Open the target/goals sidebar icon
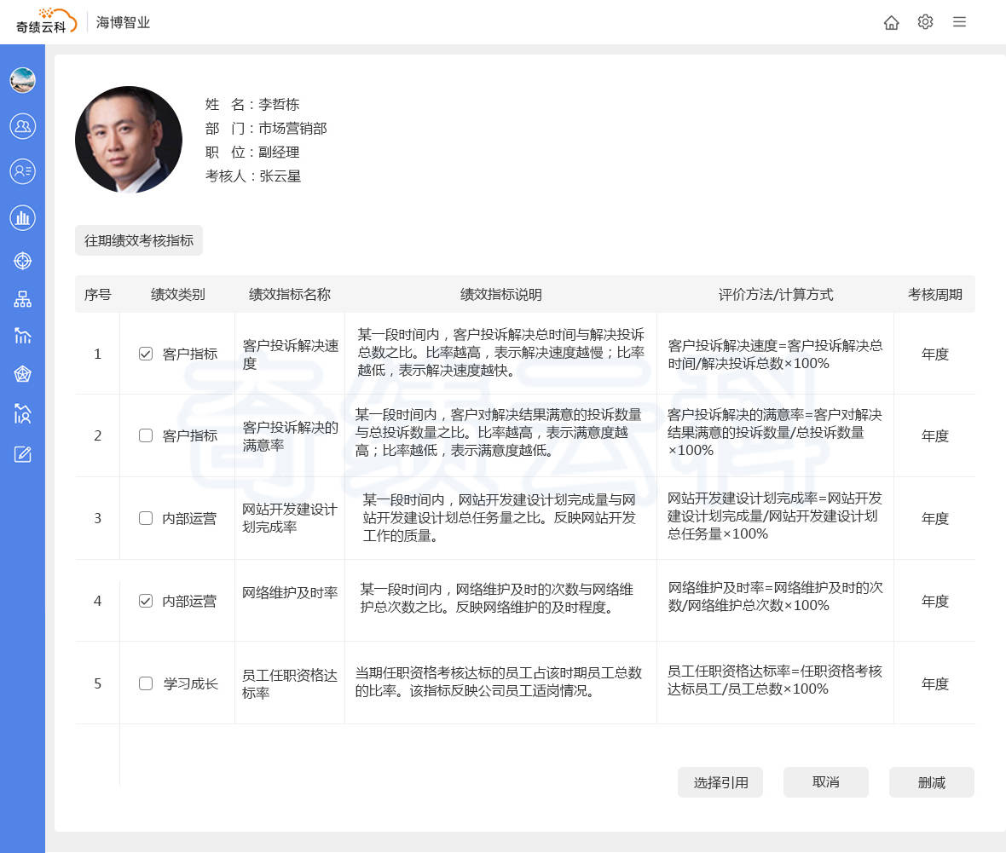 (22, 261)
